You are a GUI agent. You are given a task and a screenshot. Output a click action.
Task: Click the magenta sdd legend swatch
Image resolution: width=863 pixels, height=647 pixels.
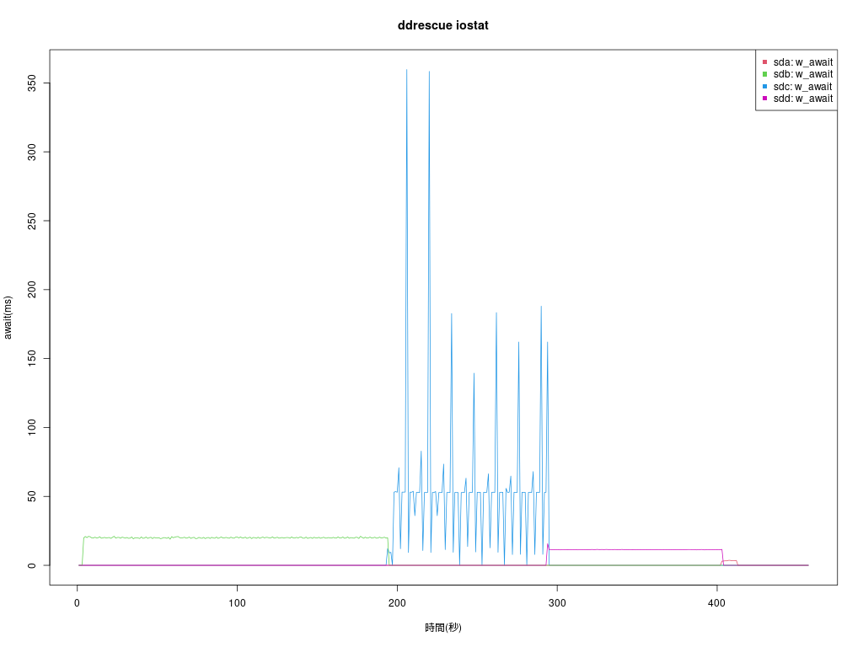765,99
